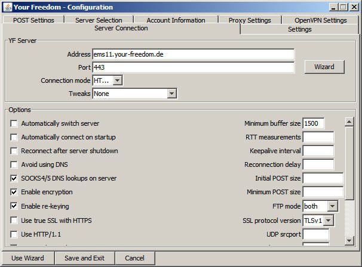
Task: Enable Automatically switch server checkbox
Action: [14, 124]
